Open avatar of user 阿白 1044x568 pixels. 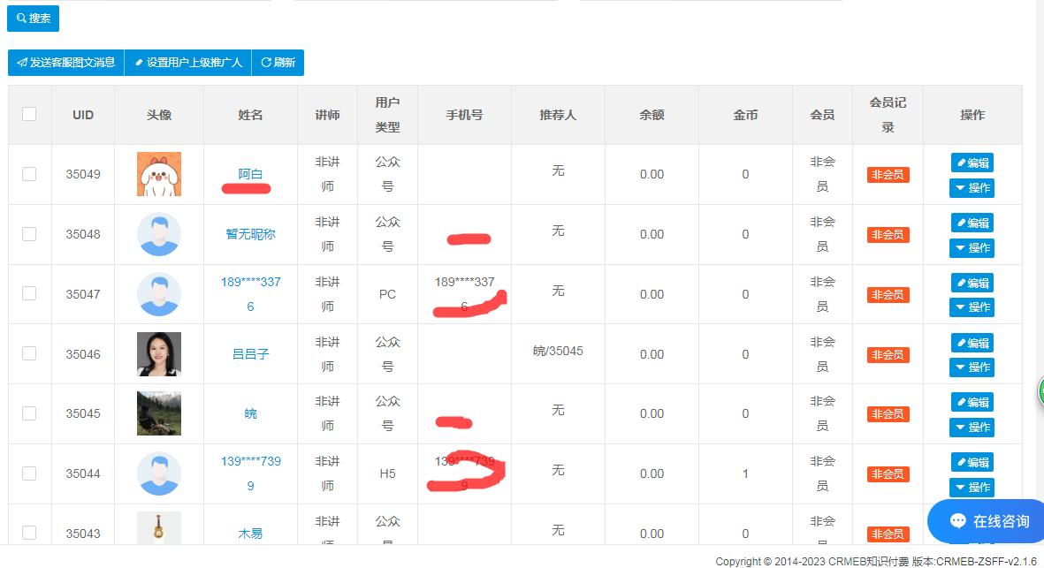point(159,174)
